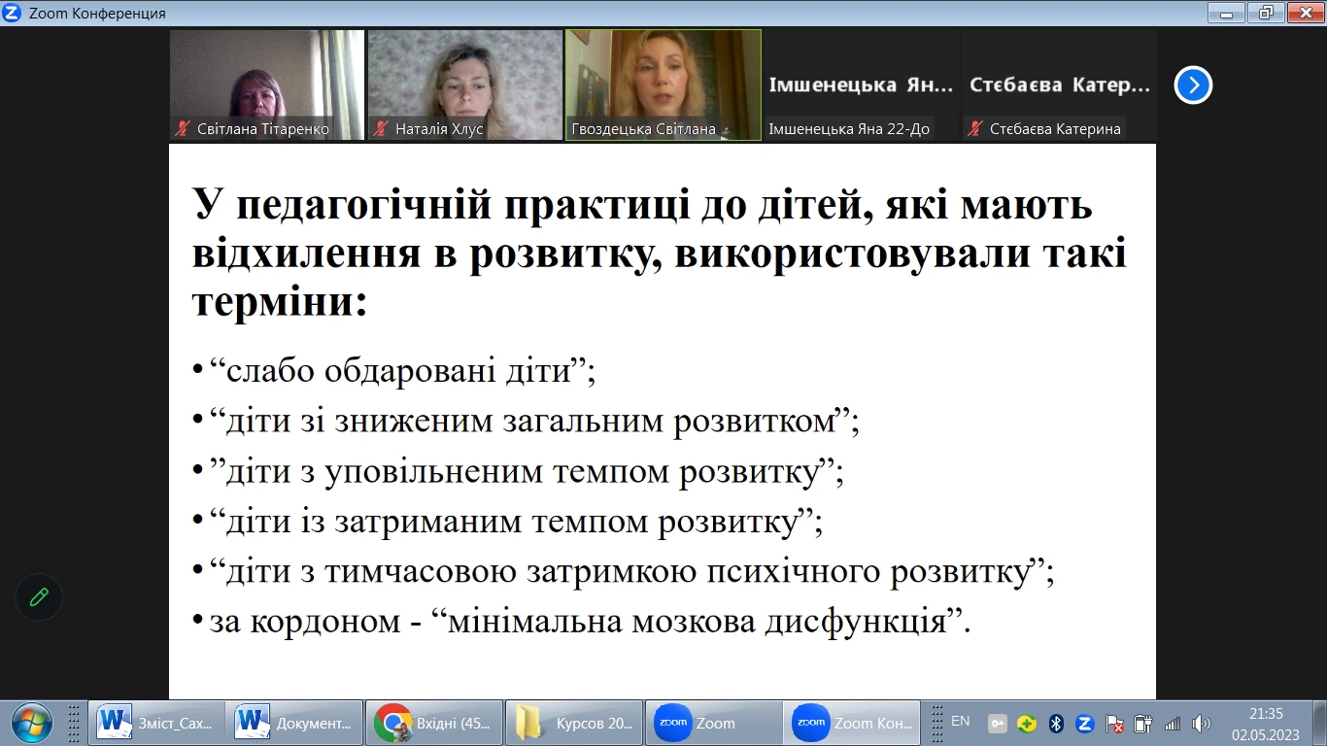Open the network signal tray icon
The width and height of the screenshot is (1327, 746).
click(x=1173, y=724)
